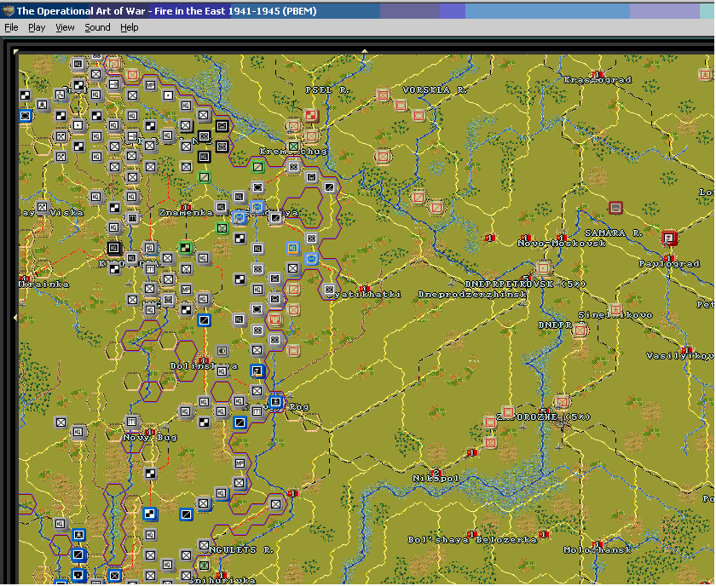
Task: Select the maroon unit north of Samara R.
Action: click(616, 208)
